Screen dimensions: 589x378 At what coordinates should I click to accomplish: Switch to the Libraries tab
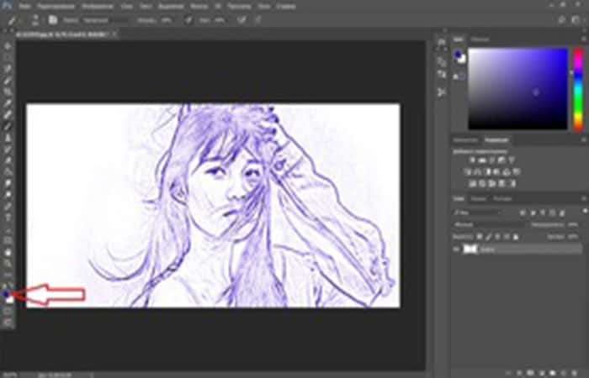pos(464,140)
